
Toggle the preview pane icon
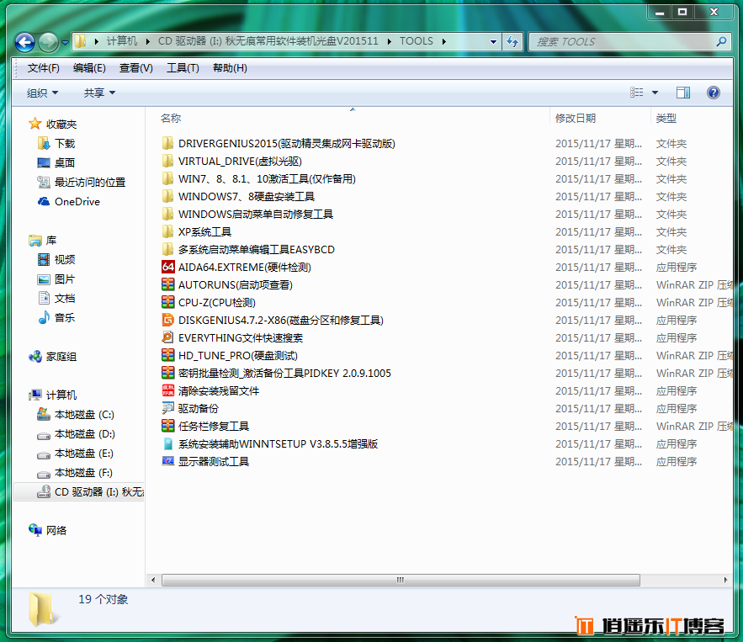pos(682,93)
